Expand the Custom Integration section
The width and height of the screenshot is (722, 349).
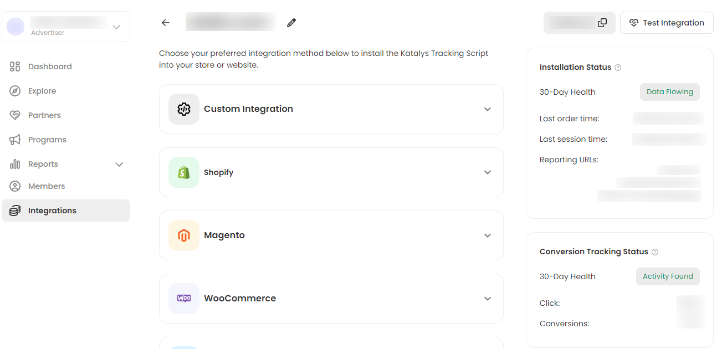point(488,109)
